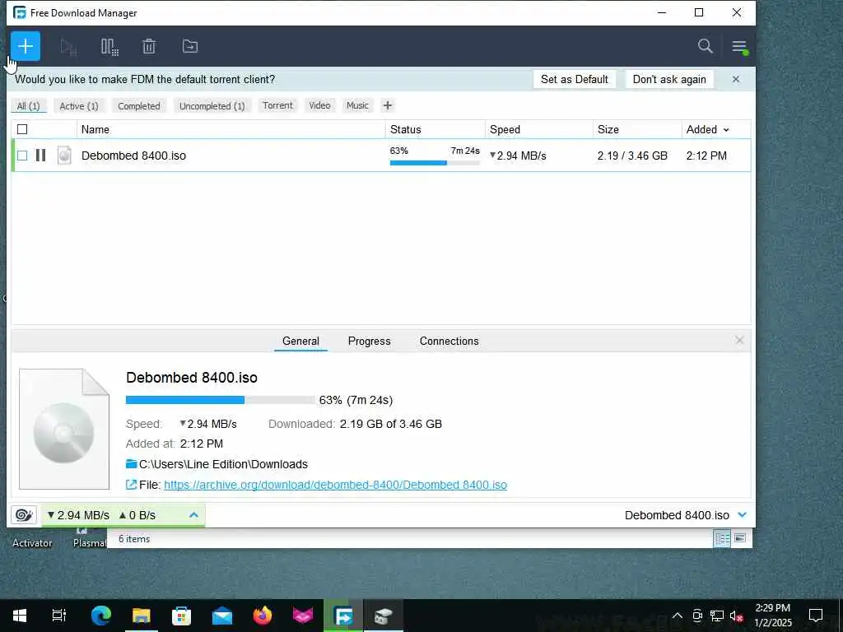This screenshot has width=843, height=632.
Task: Click the disc file icon in the download row
Action: [x=64, y=156]
